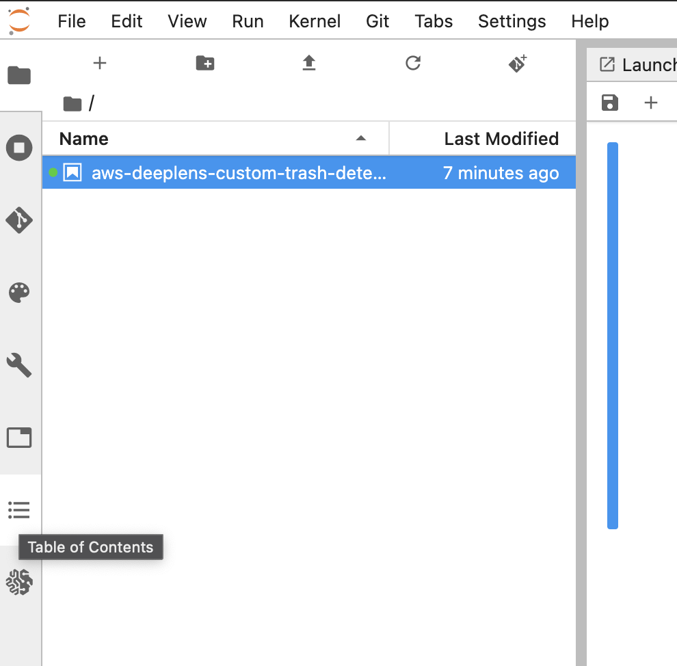This screenshot has height=666, width=677.
Task: Create a new folder
Action: tap(205, 63)
